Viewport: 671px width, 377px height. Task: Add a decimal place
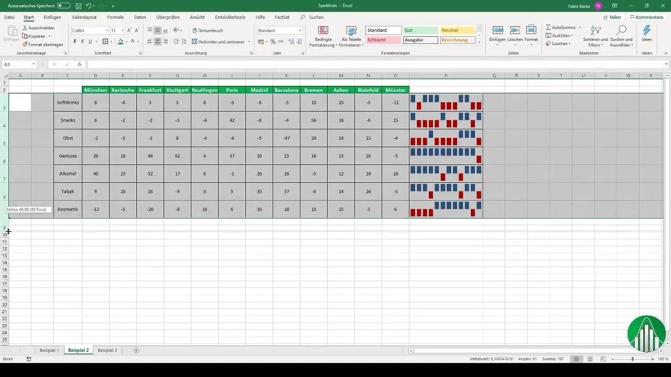290,41
